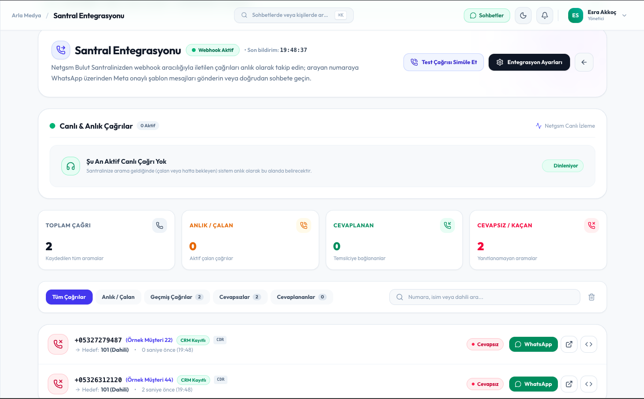Open customer Örnek Müşteri 22
The width and height of the screenshot is (644, 399).
149,340
